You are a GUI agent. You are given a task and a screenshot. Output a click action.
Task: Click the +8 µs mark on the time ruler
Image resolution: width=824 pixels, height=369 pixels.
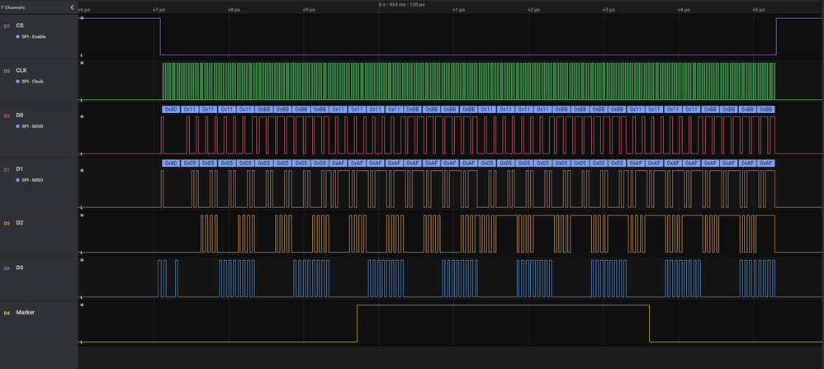234,9
